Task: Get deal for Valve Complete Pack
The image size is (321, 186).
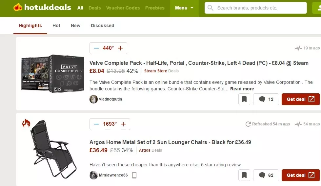Action: click(x=300, y=99)
